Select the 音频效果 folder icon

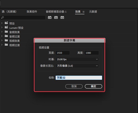pos(6,32)
